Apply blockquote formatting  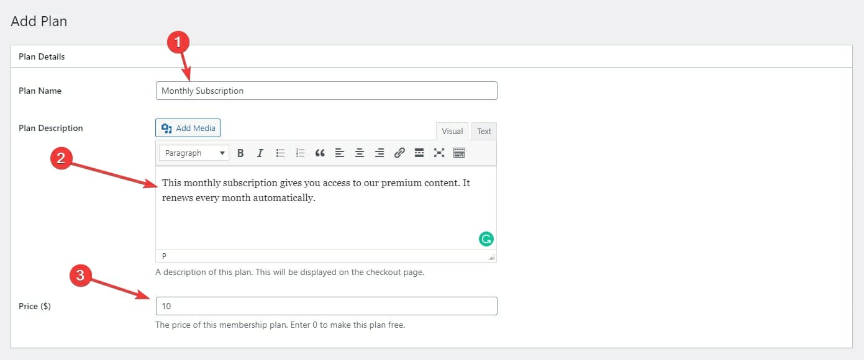pyautogui.click(x=320, y=153)
